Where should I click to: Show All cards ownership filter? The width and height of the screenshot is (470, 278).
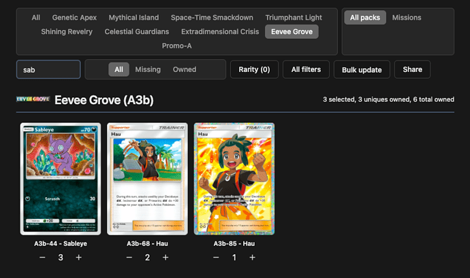click(119, 69)
